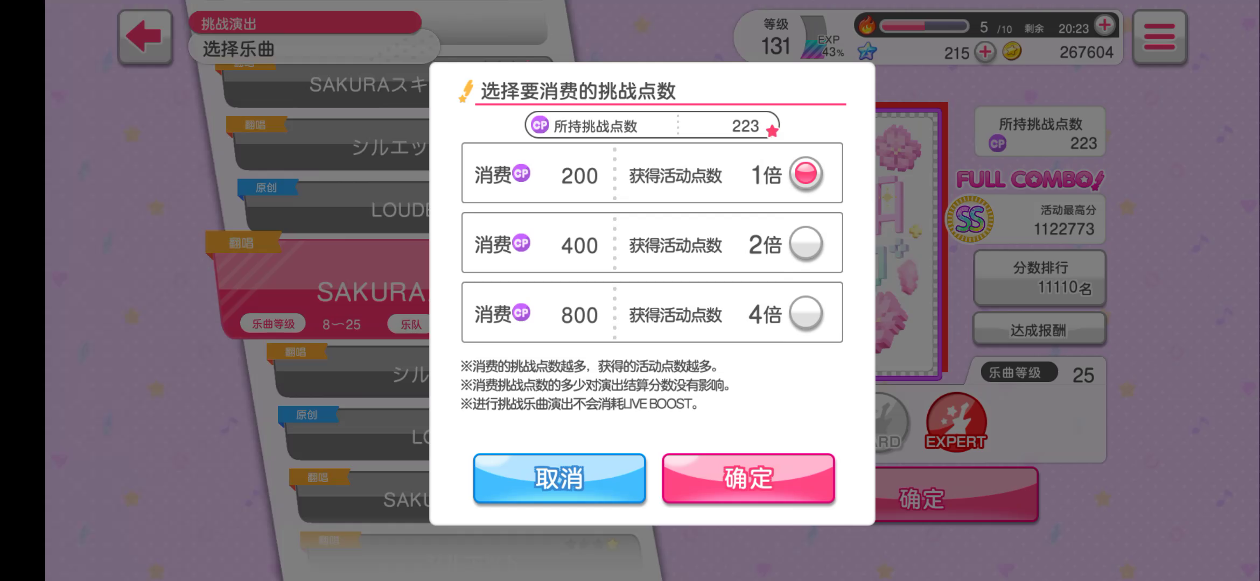Tap the flame boost icon
This screenshot has width=1260, height=581.
(x=866, y=25)
